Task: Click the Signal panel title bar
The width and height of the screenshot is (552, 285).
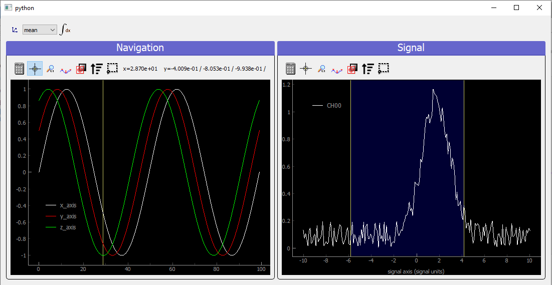Action: pos(411,48)
